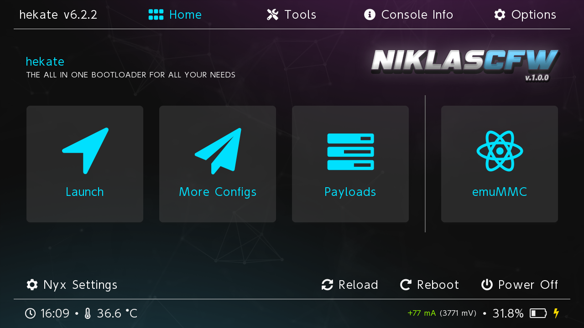Click the 31.8% battery percentage text

[x=508, y=313]
